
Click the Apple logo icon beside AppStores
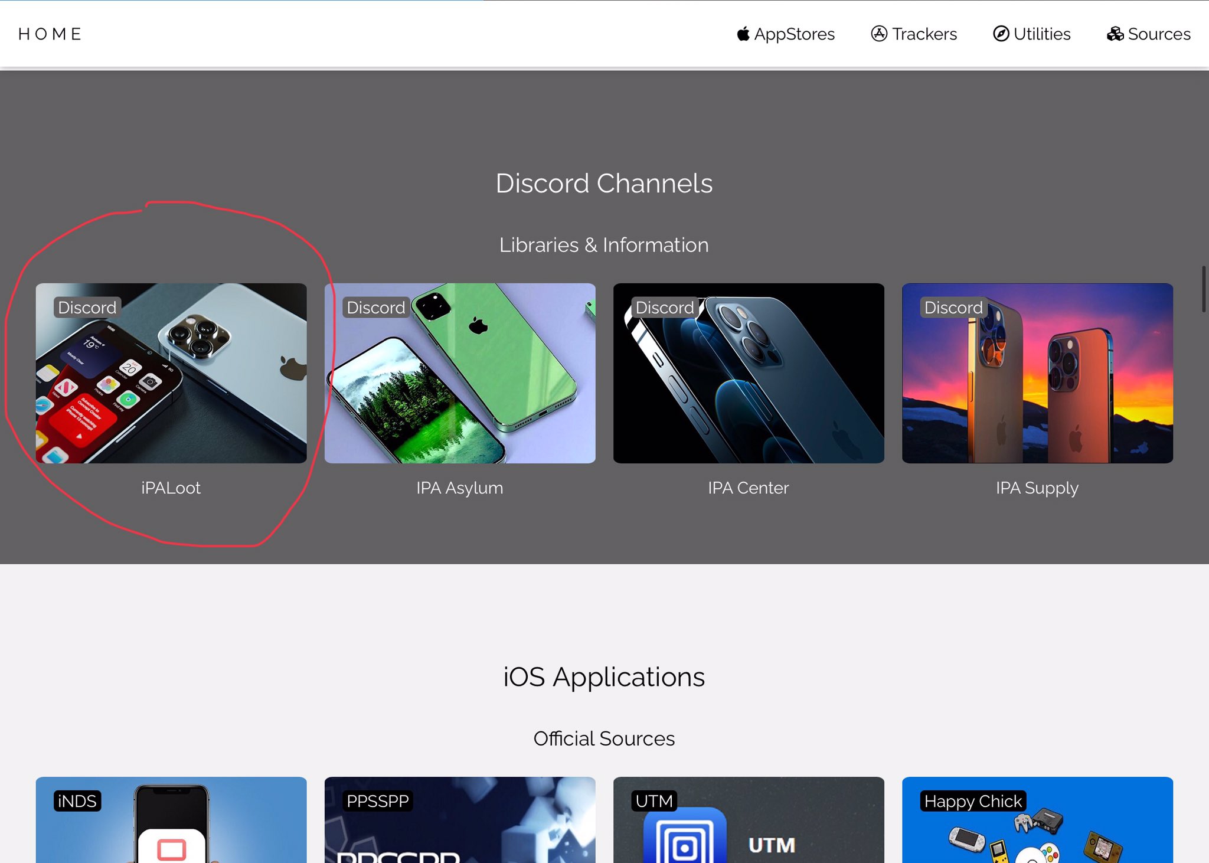tap(743, 34)
